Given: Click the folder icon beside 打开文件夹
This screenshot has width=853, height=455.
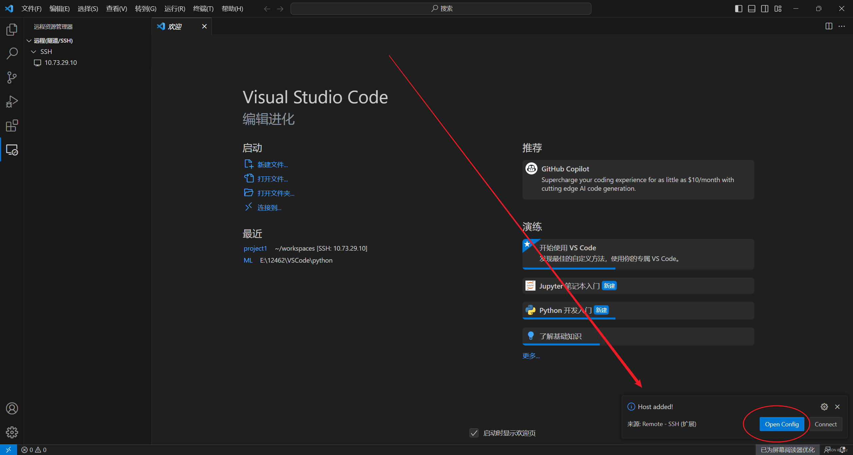Looking at the screenshot, I should (249, 193).
